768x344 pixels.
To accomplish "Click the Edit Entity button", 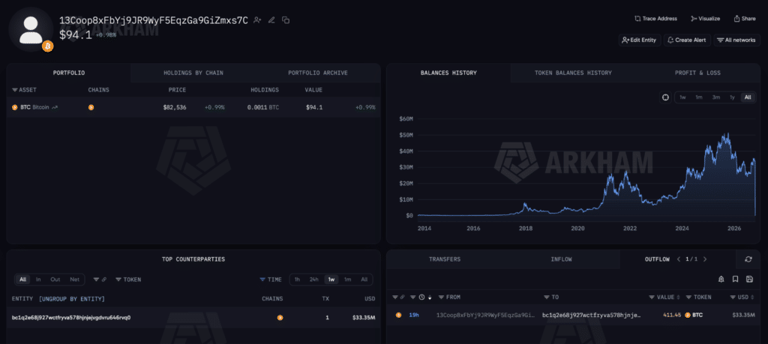I will coord(639,40).
